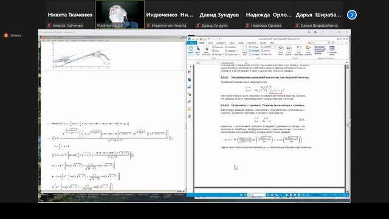
Task: Switch to the COMMENT ribbon tab
Action: [221, 43]
